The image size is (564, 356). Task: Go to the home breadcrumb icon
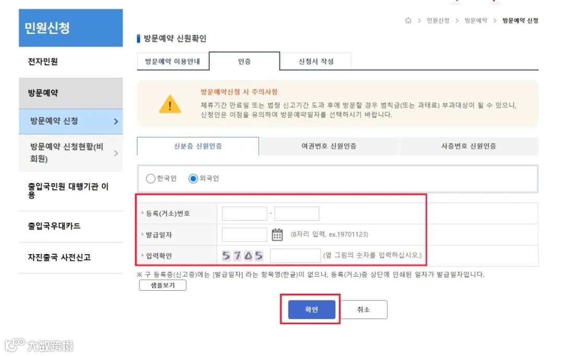[408, 20]
